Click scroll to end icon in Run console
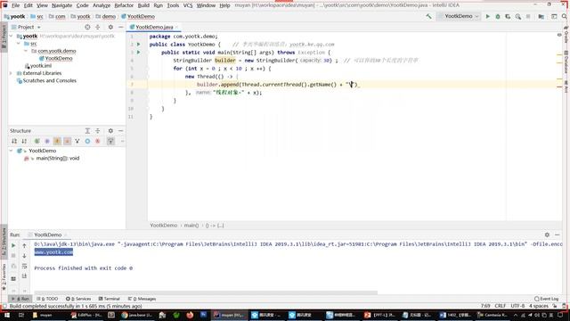570x321 pixels. [24, 276]
